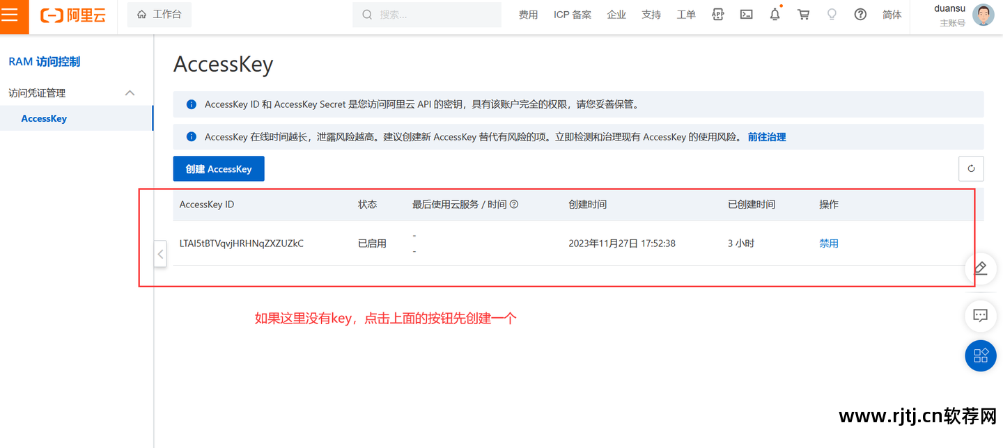Open the floating chat feedback button

click(x=980, y=315)
